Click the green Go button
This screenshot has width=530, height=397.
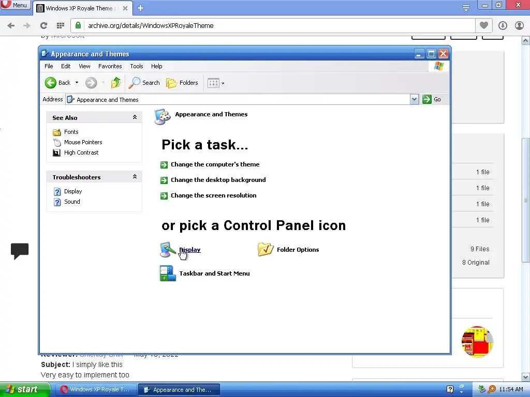432,99
